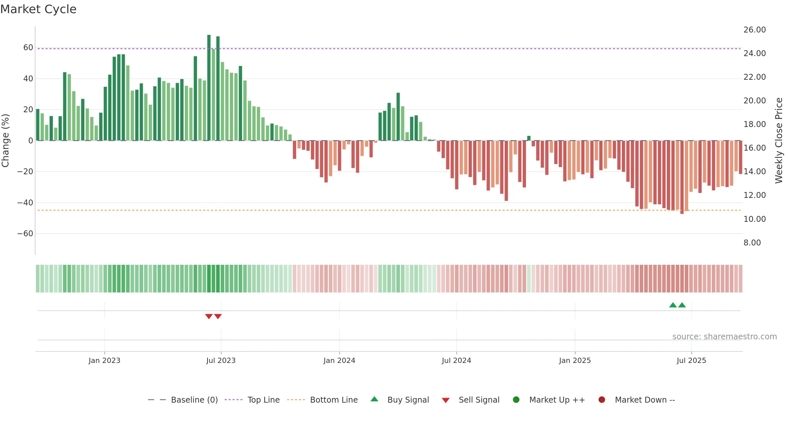
Task: Click the Buy Signal legend label
Action: [408, 400]
